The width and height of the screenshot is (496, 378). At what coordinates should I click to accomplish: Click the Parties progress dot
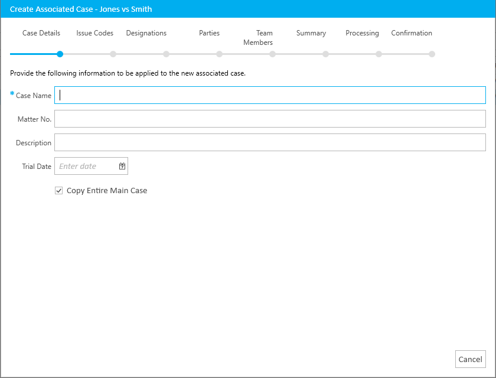219,54
